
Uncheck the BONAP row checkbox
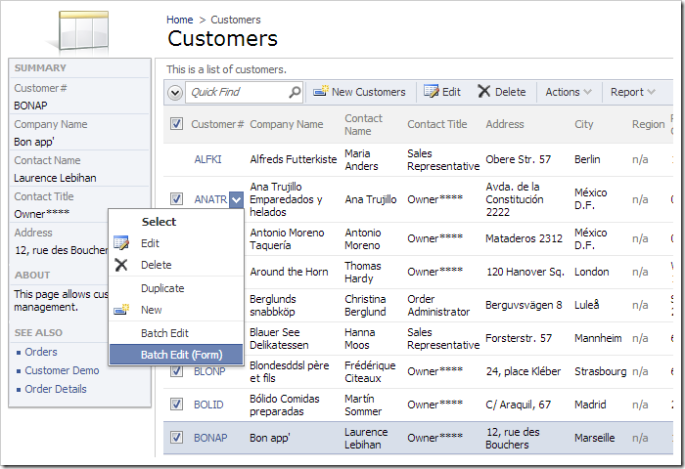[176, 438]
